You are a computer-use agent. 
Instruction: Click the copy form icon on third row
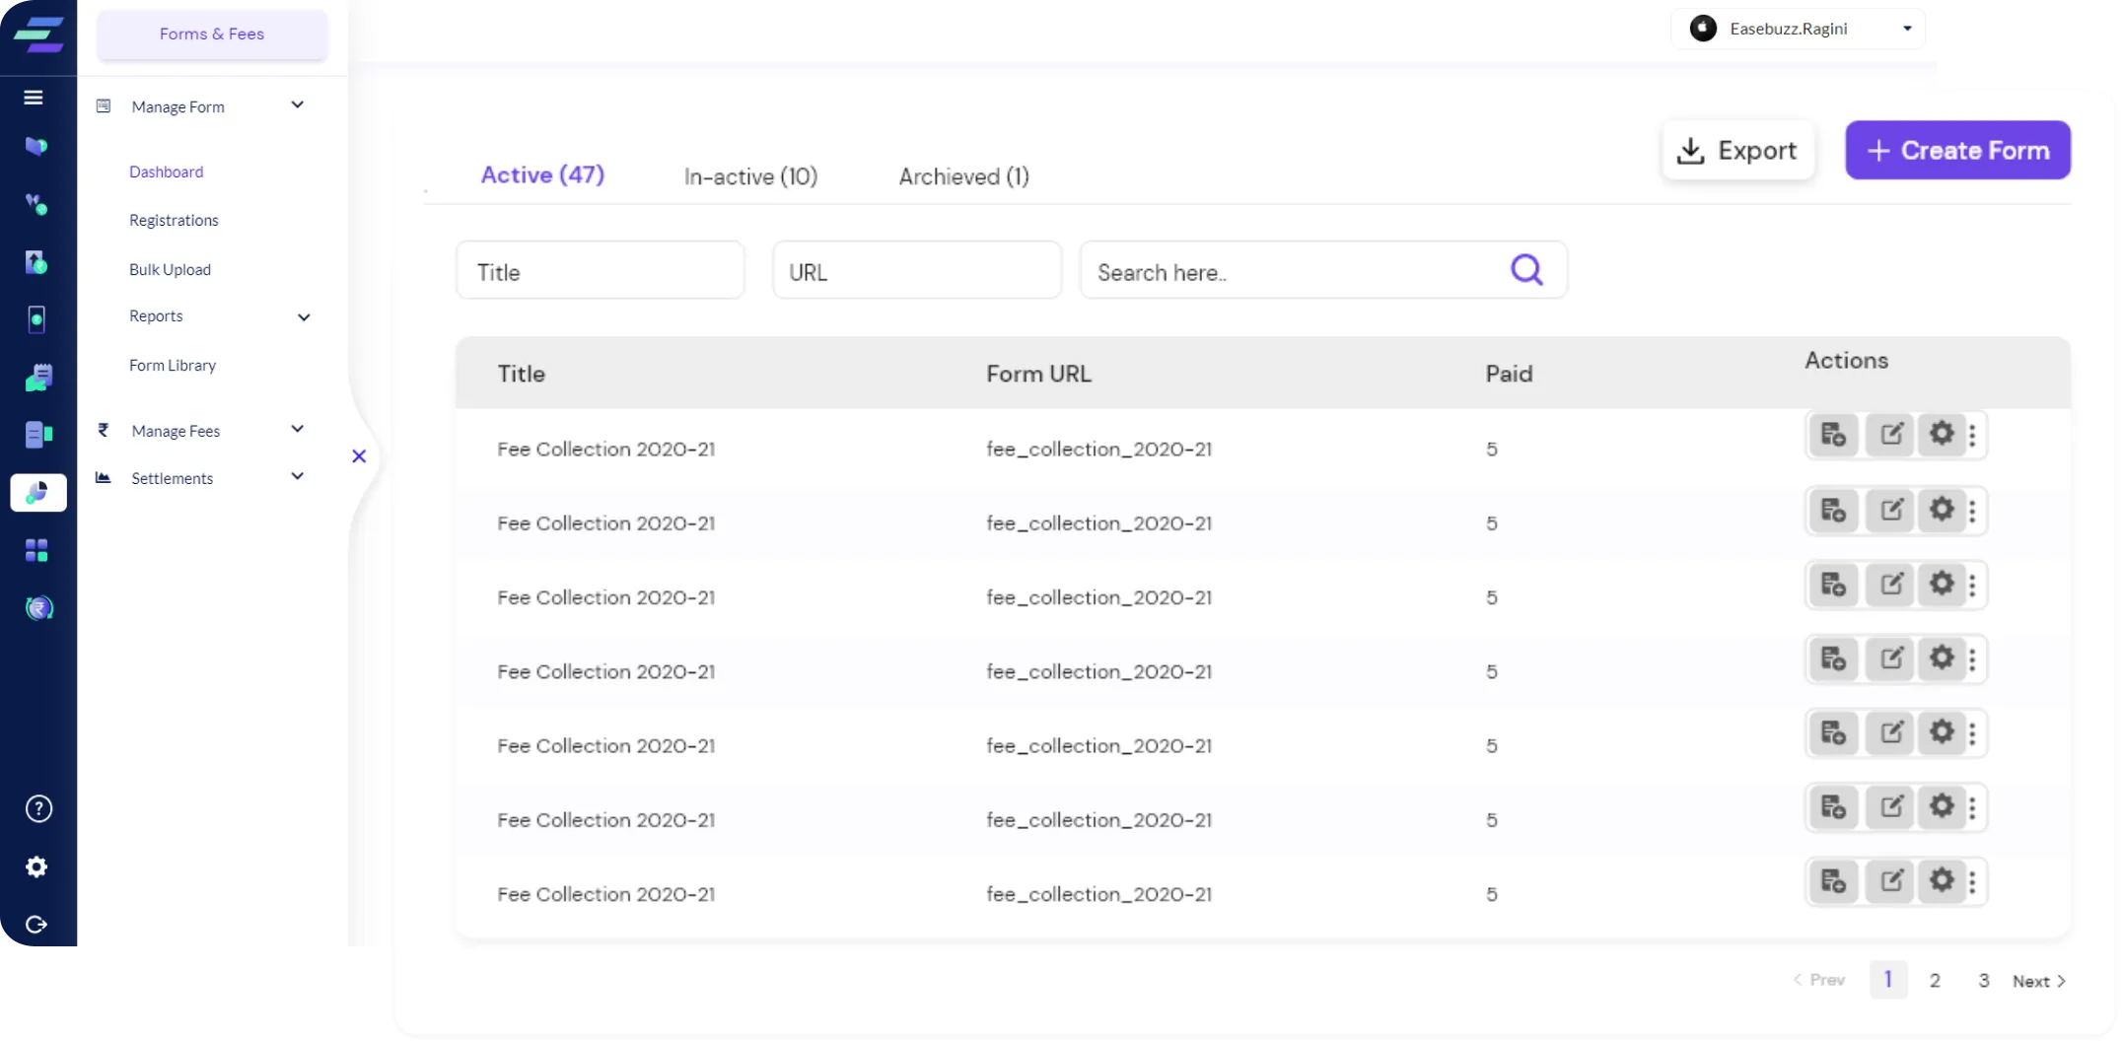[1833, 584]
